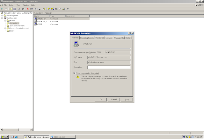The width and height of the screenshot is (204, 139).
Task: Click Create new organizational unit icon
Action: pos(56,9)
